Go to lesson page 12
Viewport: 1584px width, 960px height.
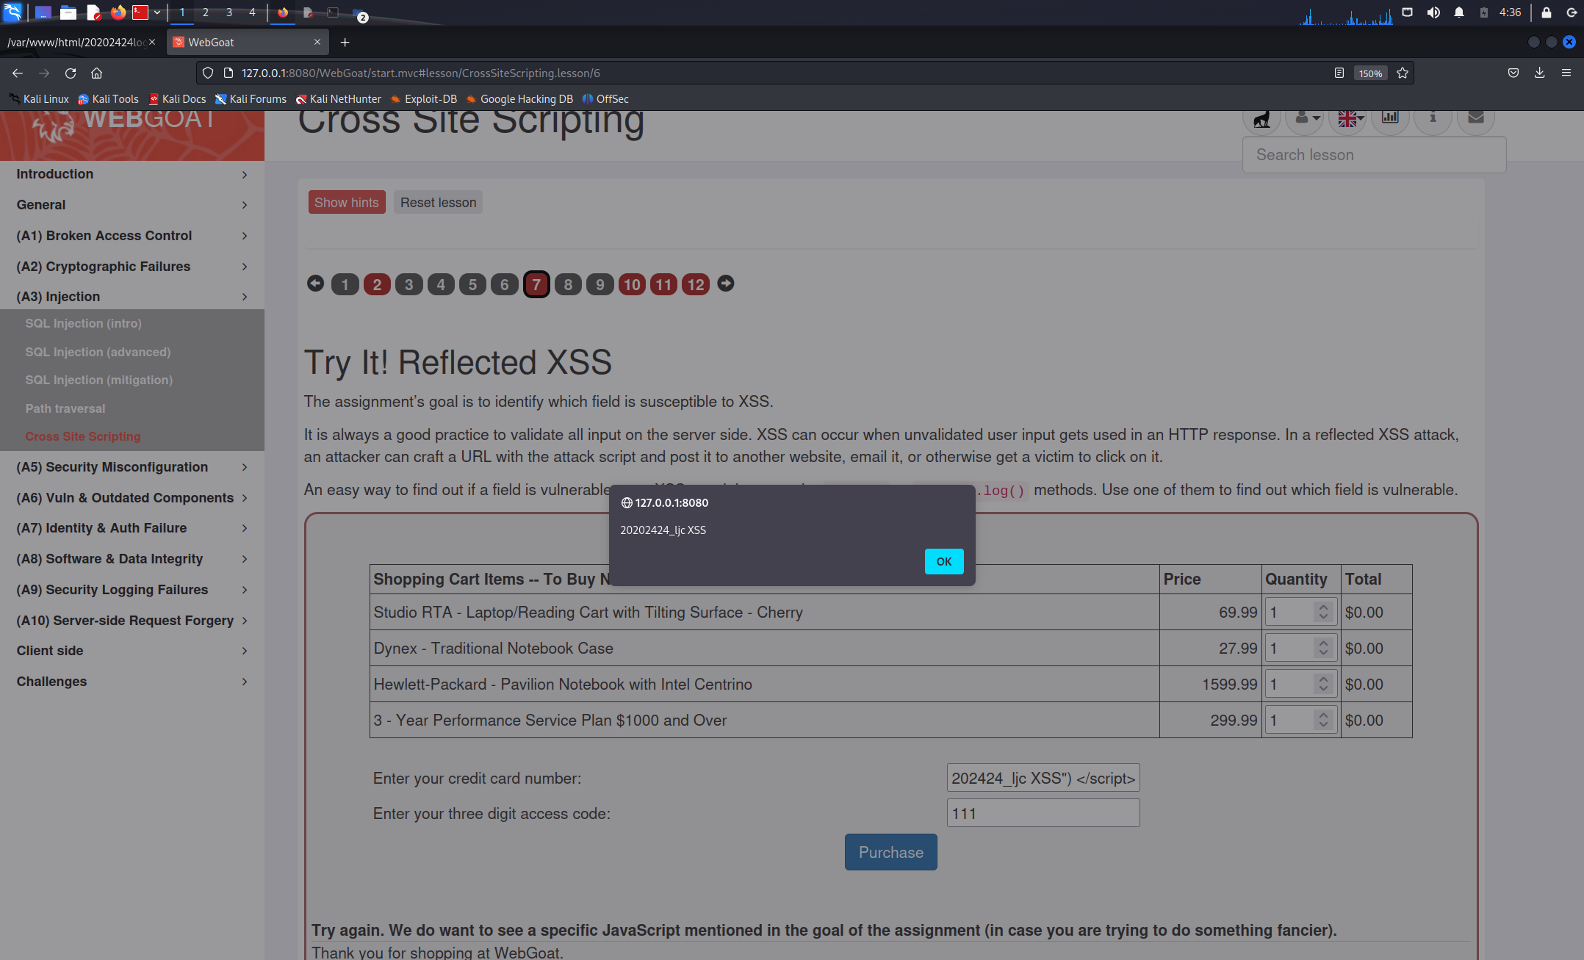point(696,284)
